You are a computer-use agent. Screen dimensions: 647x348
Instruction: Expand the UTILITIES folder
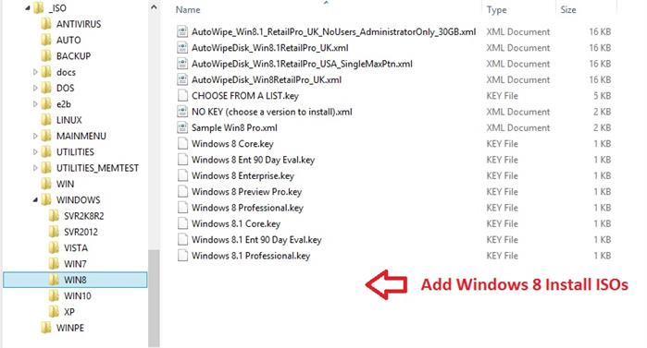click(x=35, y=152)
